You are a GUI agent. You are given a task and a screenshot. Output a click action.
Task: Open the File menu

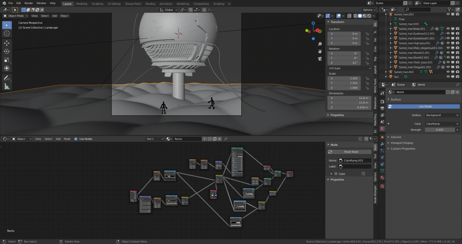pyautogui.click(x=11, y=3)
